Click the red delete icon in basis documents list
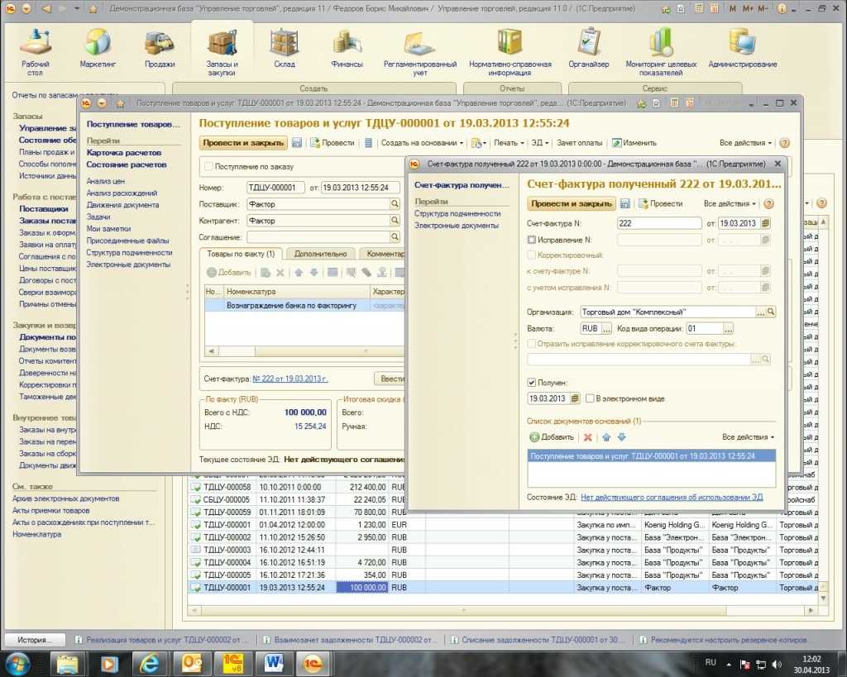Screen dimensions: 847x677 588,437
